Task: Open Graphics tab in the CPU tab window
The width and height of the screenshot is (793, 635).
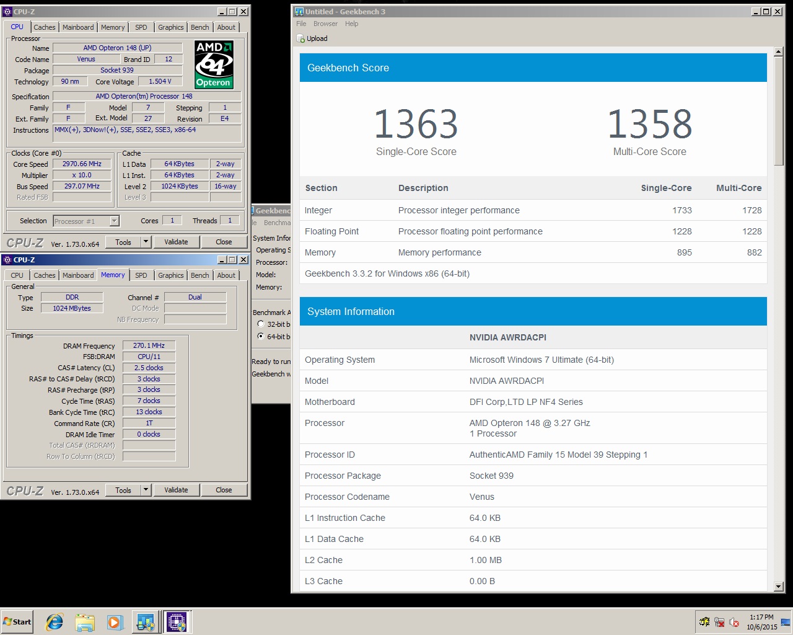Action: 171,27
